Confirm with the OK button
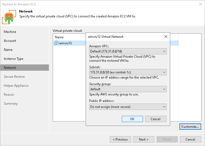205x146 pixels. 132,119
